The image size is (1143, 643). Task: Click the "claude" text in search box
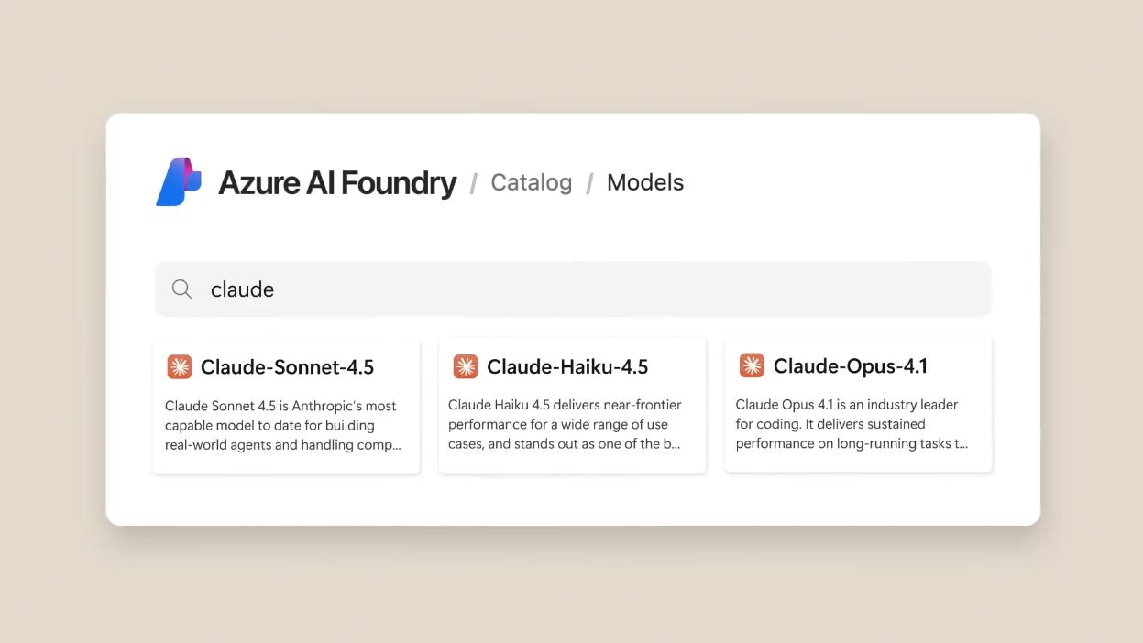tap(242, 289)
